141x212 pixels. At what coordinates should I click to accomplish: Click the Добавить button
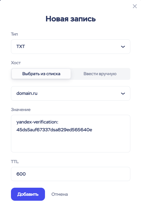click(x=28, y=194)
